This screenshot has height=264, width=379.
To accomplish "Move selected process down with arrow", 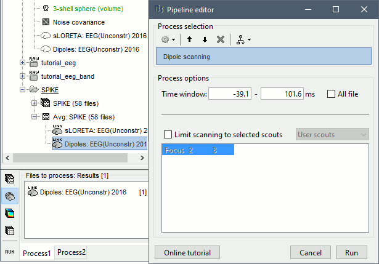I will (205, 39).
